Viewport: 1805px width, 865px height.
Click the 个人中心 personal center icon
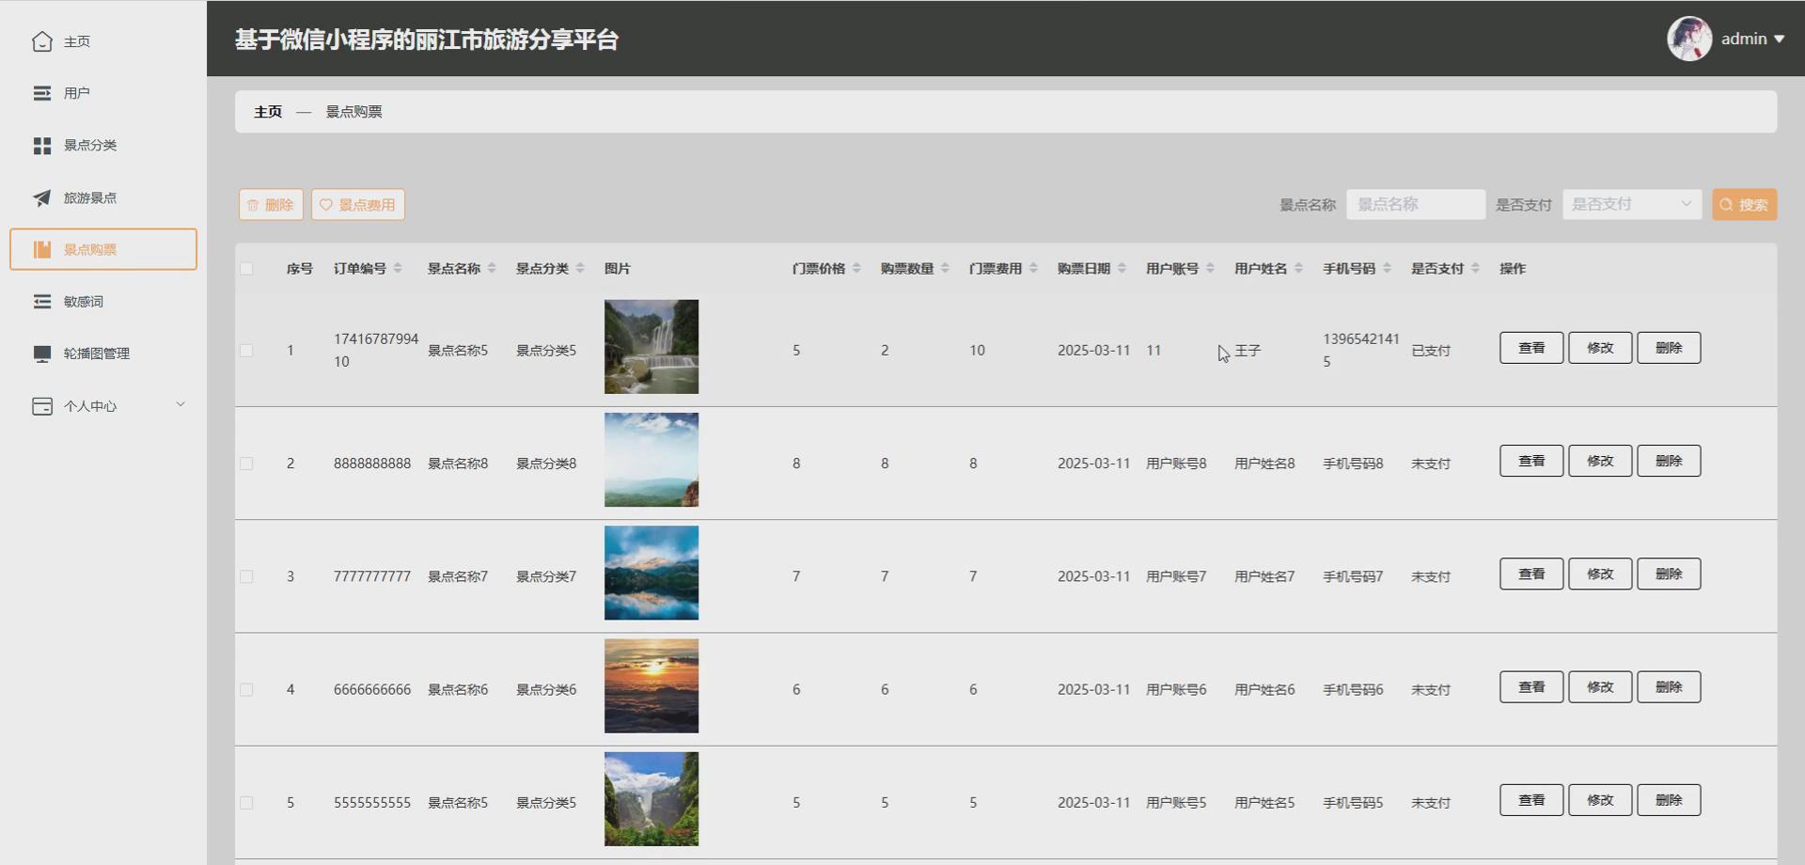41,405
